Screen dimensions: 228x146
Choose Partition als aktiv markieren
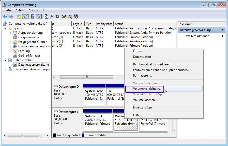point(164,64)
